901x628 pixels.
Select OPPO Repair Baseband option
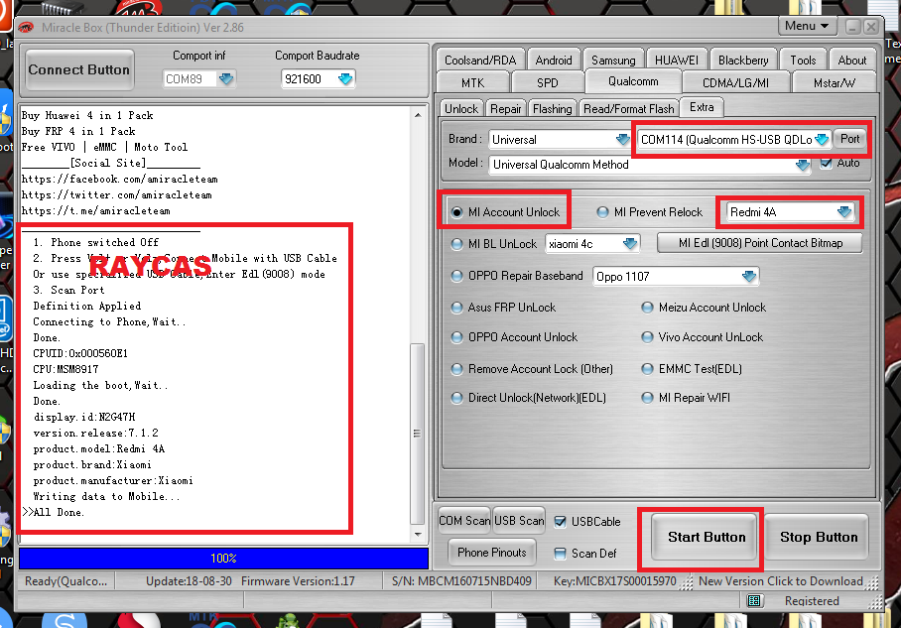(456, 277)
